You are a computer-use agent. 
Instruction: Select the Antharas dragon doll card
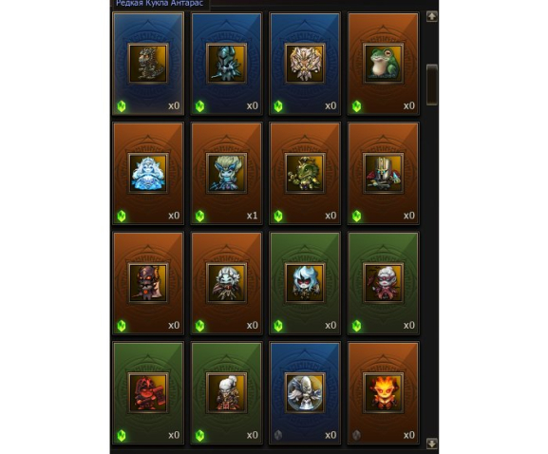(x=148, y=64)
